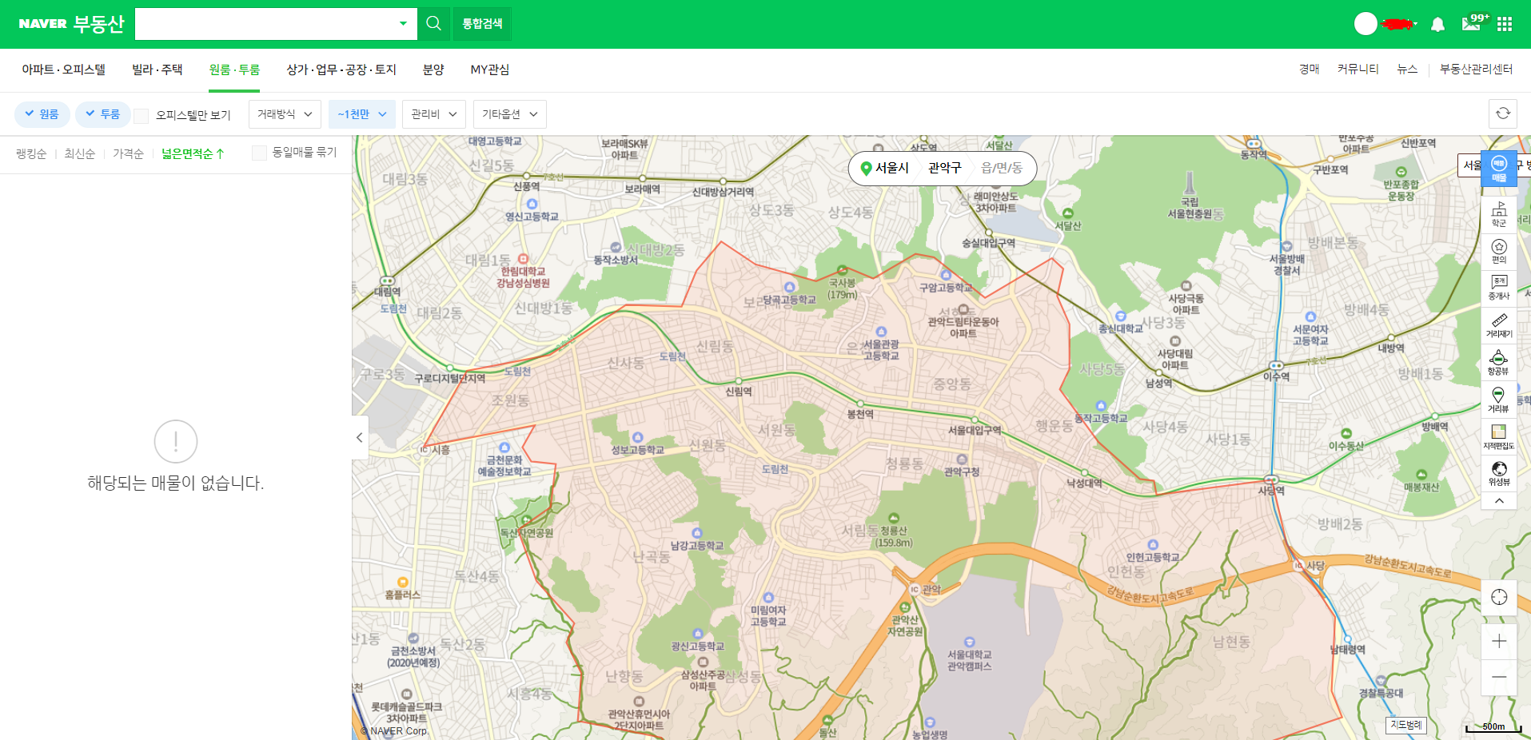Viewport: 1531px width, 740px height.
Task: Show 지적편집도 cadastral map
Action: point(1499,437)
